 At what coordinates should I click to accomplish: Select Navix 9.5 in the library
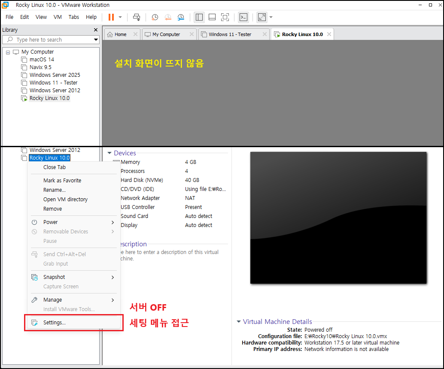(x=40, y=67)
